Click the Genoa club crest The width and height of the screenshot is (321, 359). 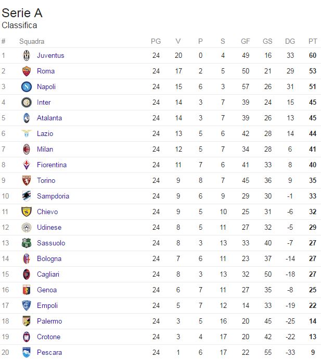coord(27,290)
